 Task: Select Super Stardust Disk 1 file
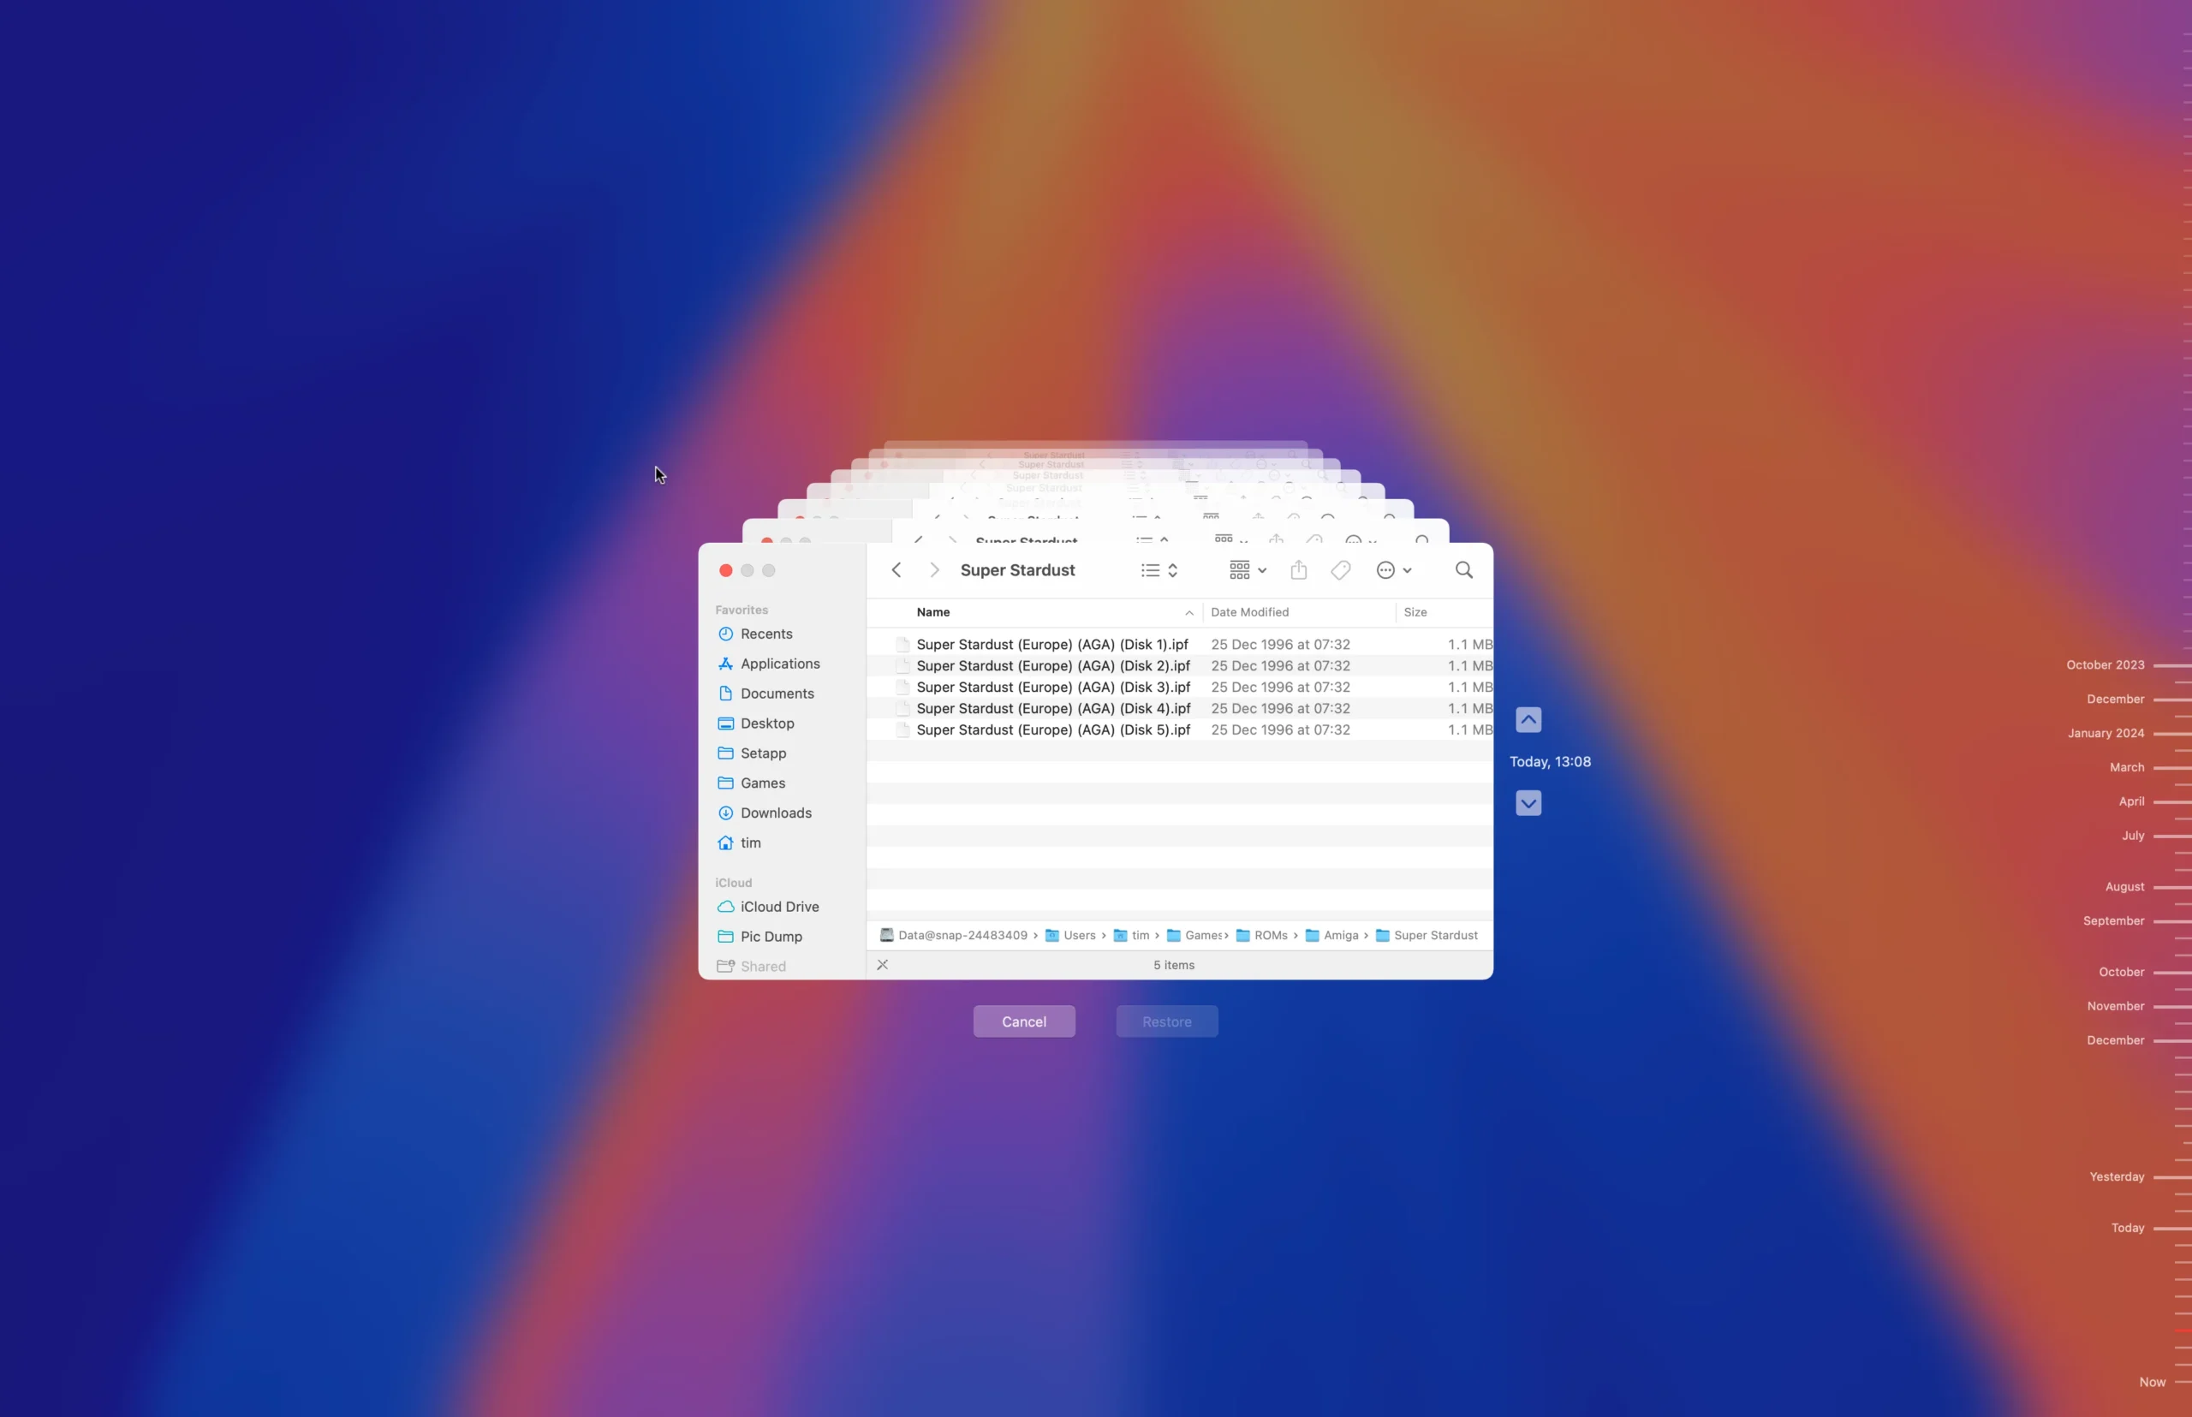tap(1051, 644)
